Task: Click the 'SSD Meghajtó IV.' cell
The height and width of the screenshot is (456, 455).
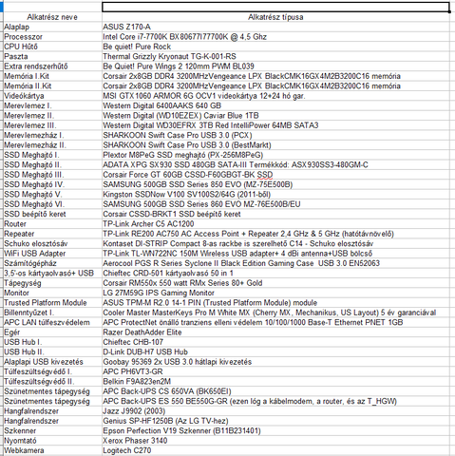Action: [x=52, y=184]
